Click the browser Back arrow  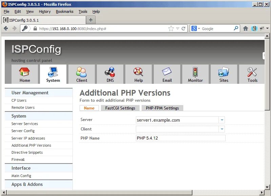(x=6, y=28)
